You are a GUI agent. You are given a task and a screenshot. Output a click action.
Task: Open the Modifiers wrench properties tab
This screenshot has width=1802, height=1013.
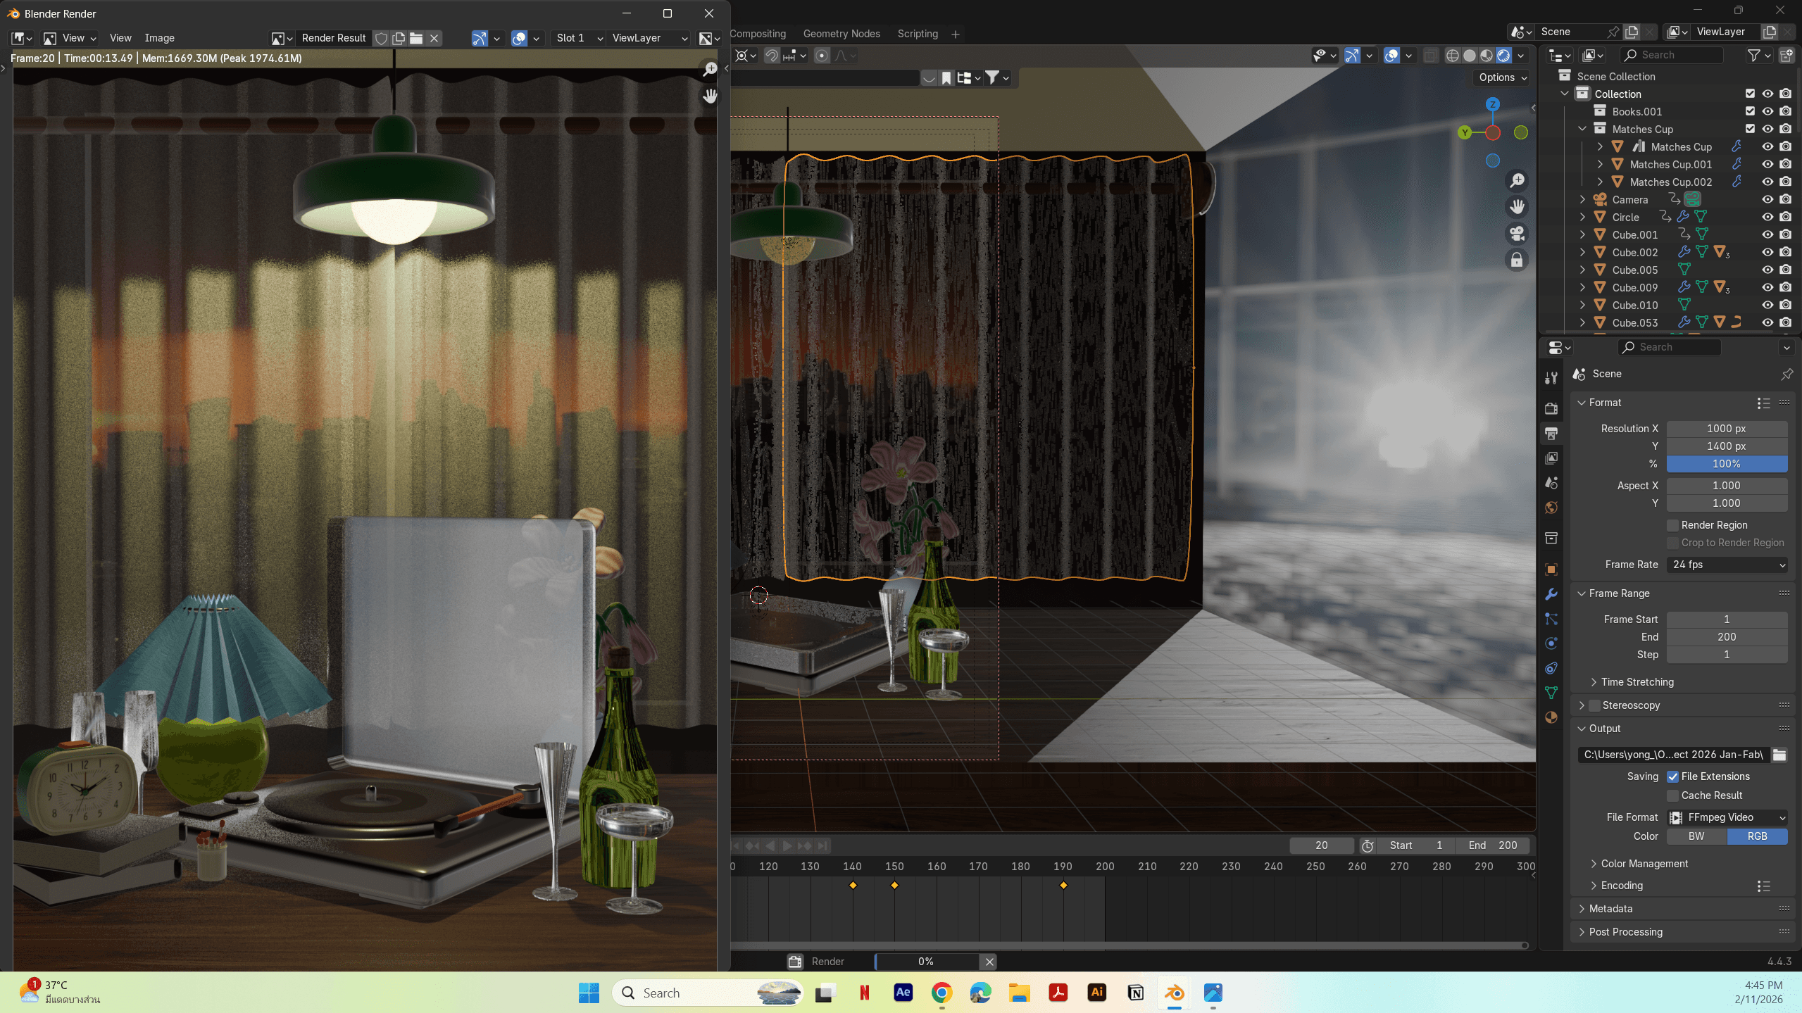1551,594
